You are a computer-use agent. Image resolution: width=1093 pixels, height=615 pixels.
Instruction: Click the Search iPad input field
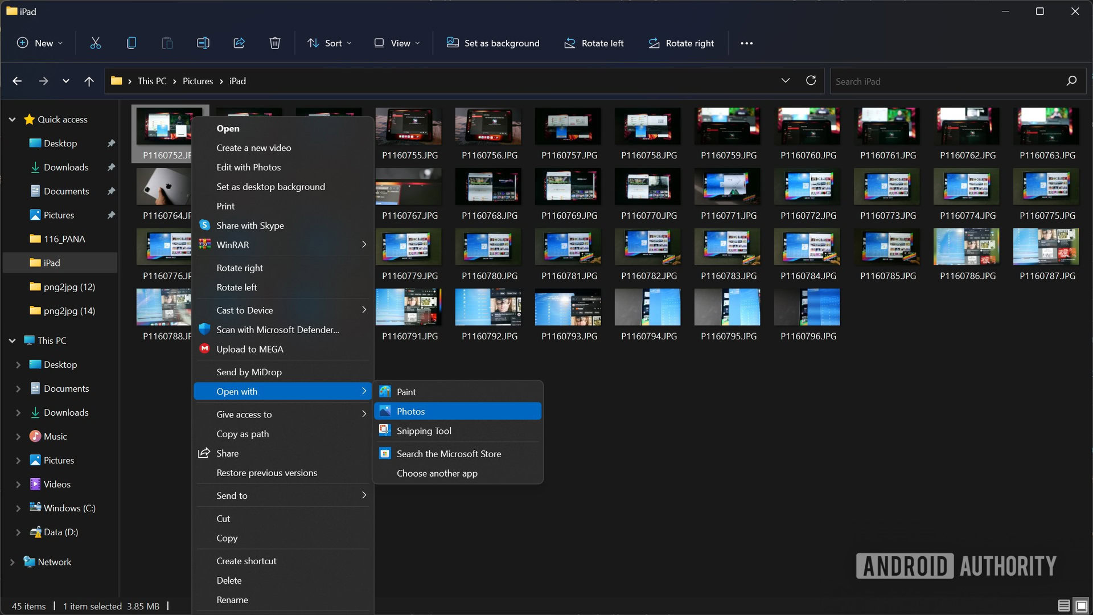945,81
